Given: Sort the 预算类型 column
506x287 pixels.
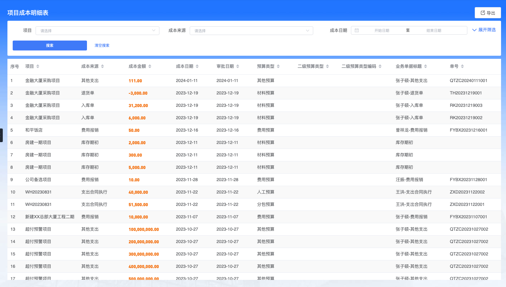Looking at the screenshot, I should click(x=278, y=66).
